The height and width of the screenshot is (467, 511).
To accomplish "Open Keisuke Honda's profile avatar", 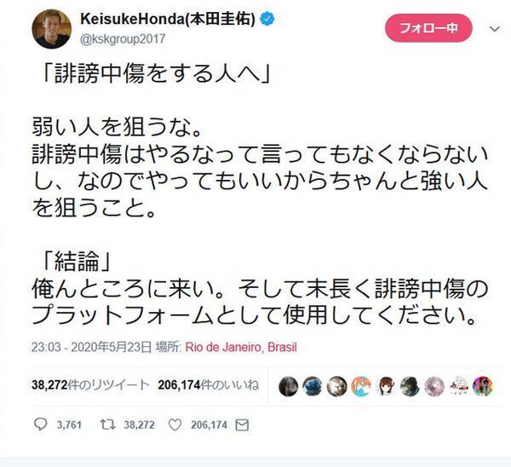I will 51,31.
